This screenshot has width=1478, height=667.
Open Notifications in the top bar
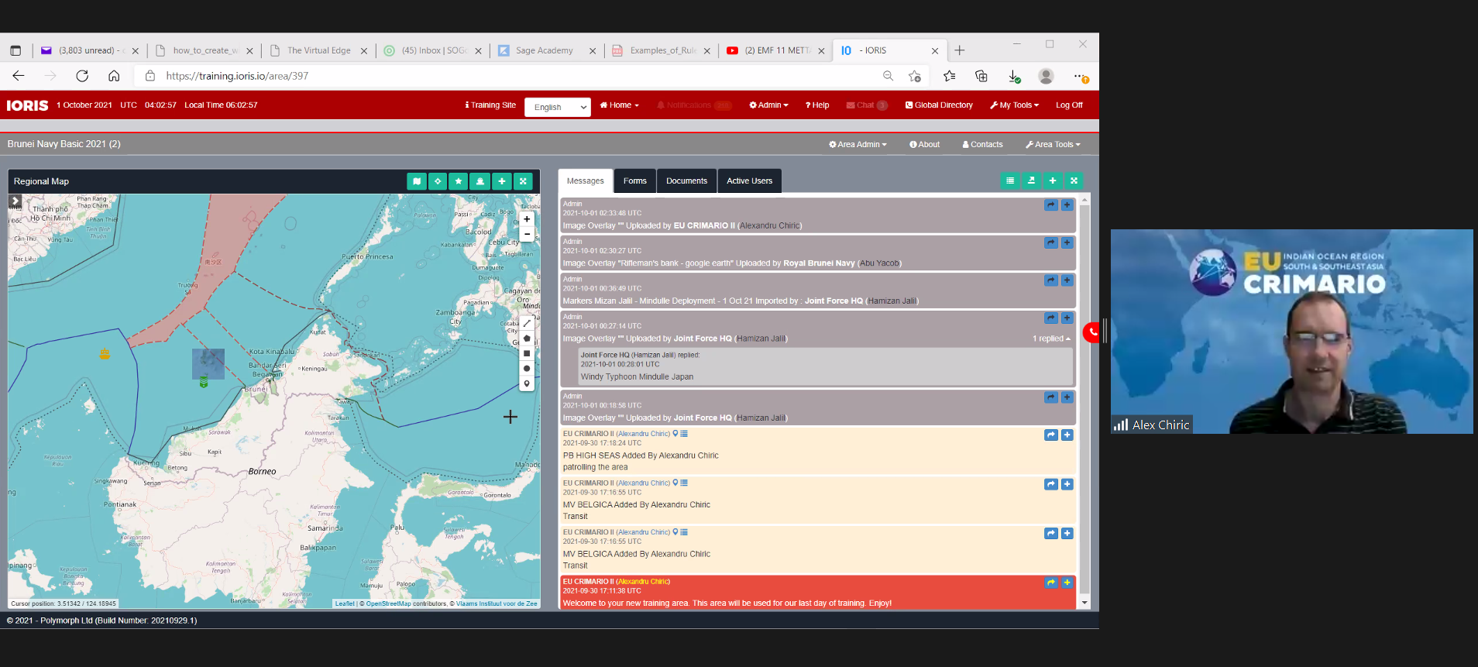[x=693, y=105]
